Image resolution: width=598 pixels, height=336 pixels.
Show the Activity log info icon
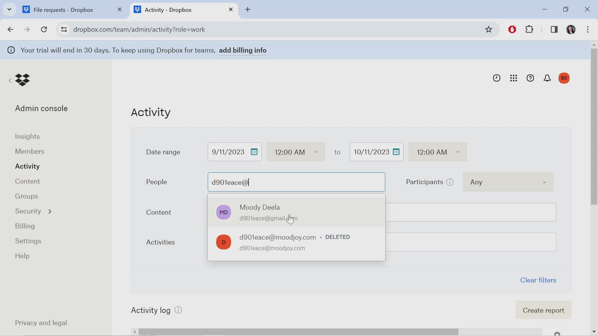178,310
